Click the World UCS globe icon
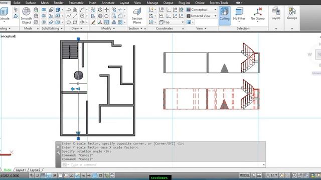 (x=181, y=9)
